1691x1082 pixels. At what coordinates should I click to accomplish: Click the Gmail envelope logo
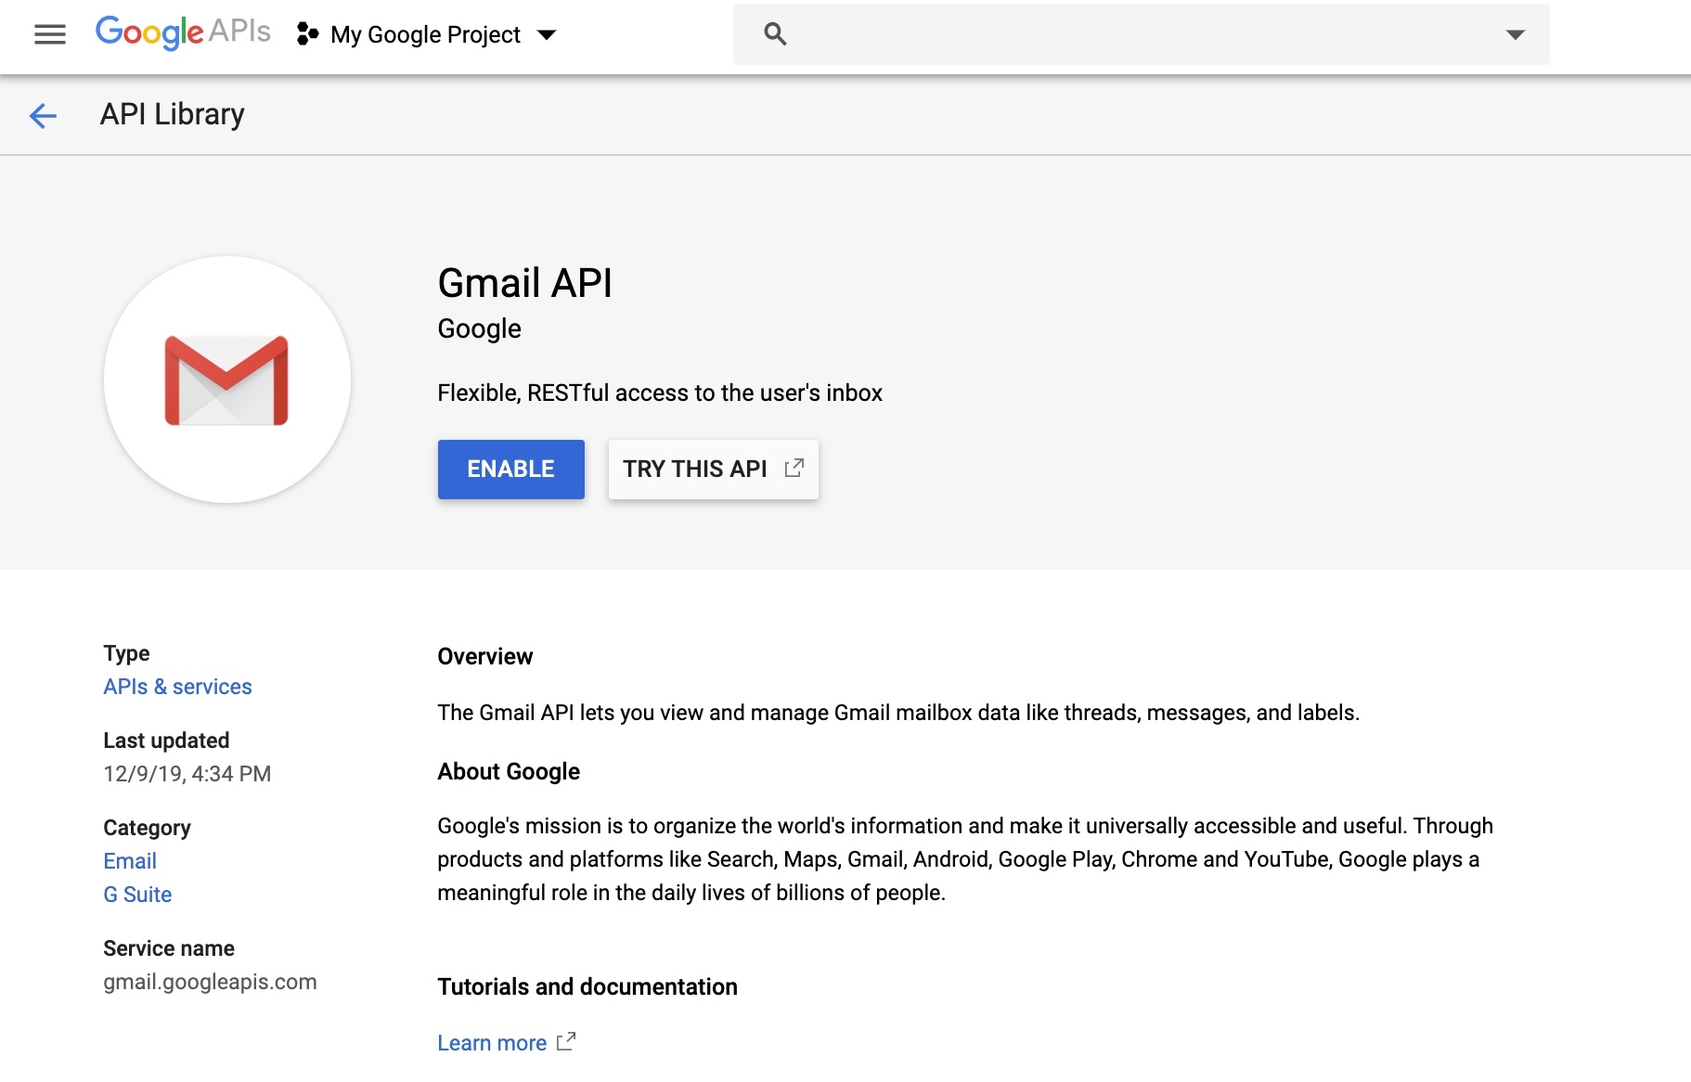pyautogui.click(x=226, y=380)
